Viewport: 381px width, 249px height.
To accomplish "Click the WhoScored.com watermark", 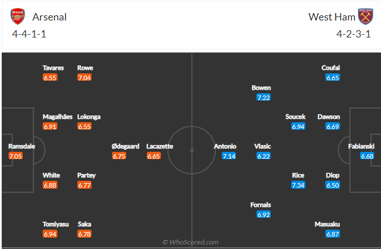I will click(190, 242).
